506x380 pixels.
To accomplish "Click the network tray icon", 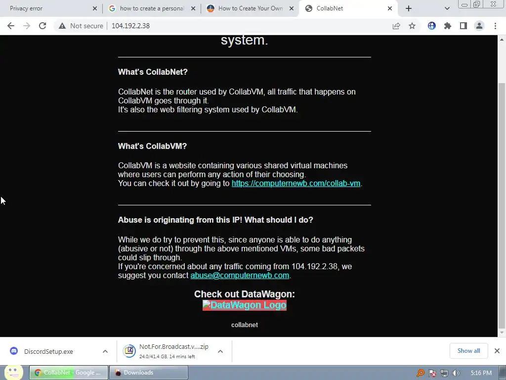I will coord(444,373).
